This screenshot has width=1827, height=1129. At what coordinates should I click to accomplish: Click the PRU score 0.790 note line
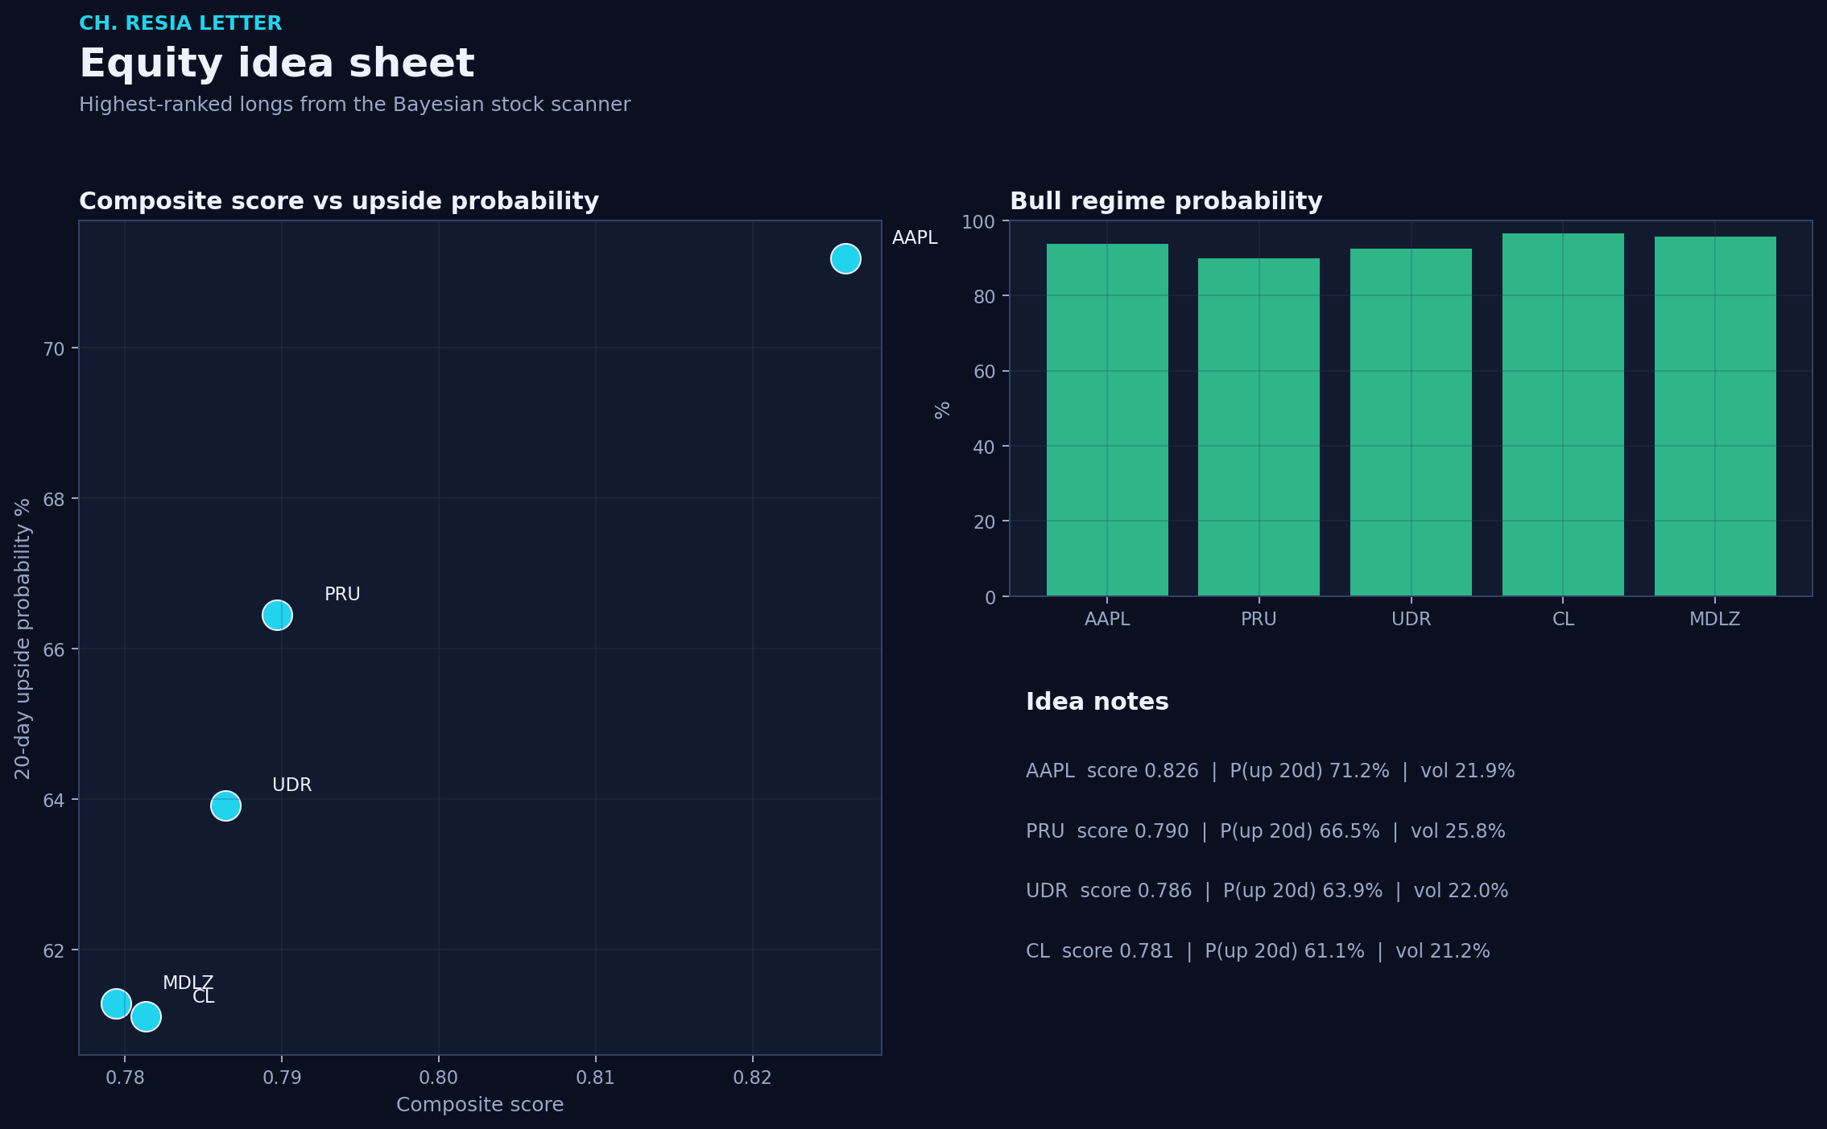(x=1266, y=831)
